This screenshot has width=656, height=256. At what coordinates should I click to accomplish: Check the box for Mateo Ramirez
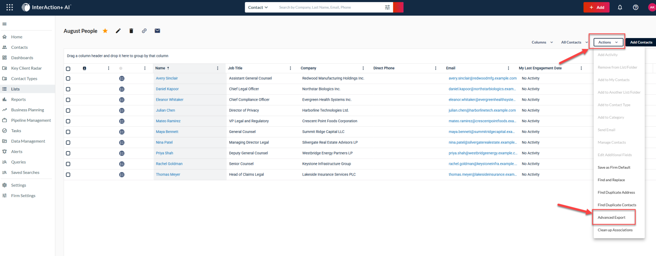coord(68,121)
